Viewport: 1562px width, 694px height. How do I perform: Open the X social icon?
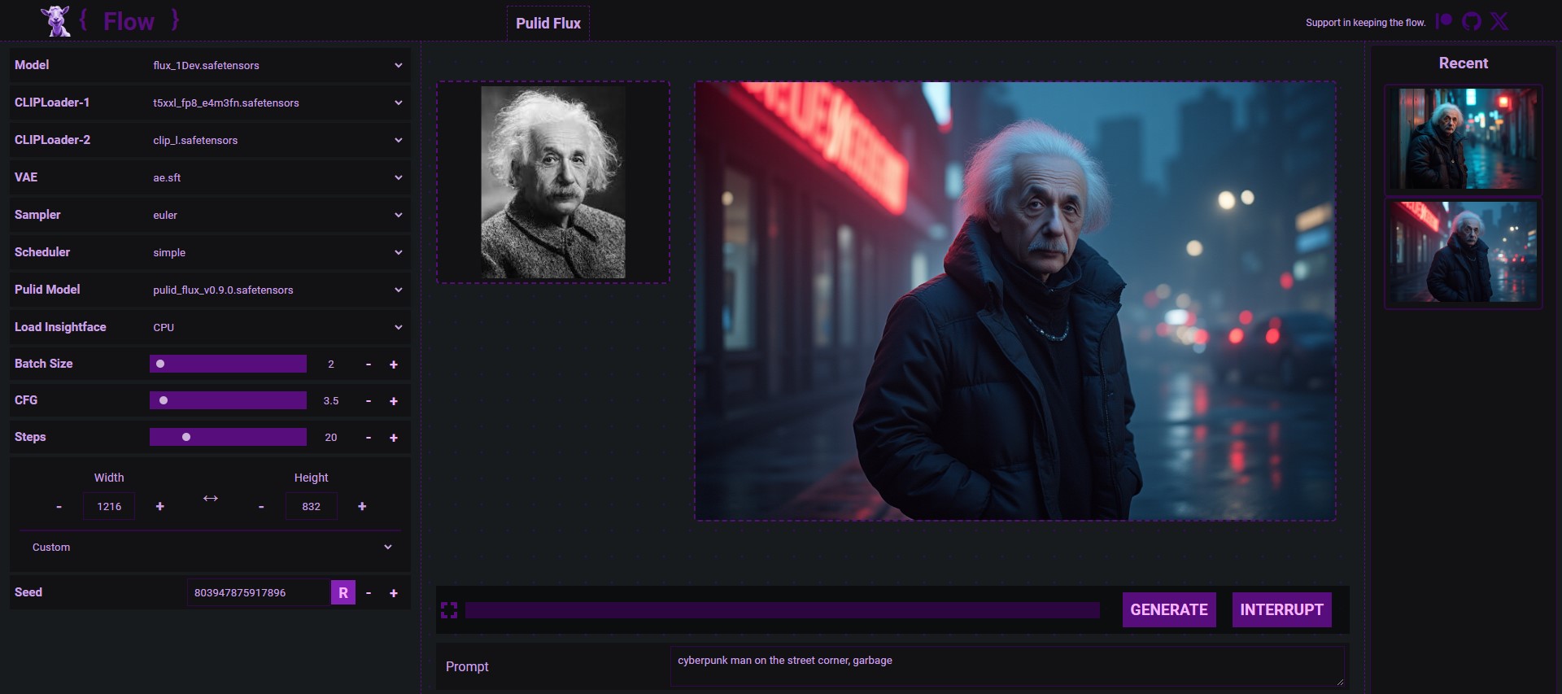(x=1499, y=21)
